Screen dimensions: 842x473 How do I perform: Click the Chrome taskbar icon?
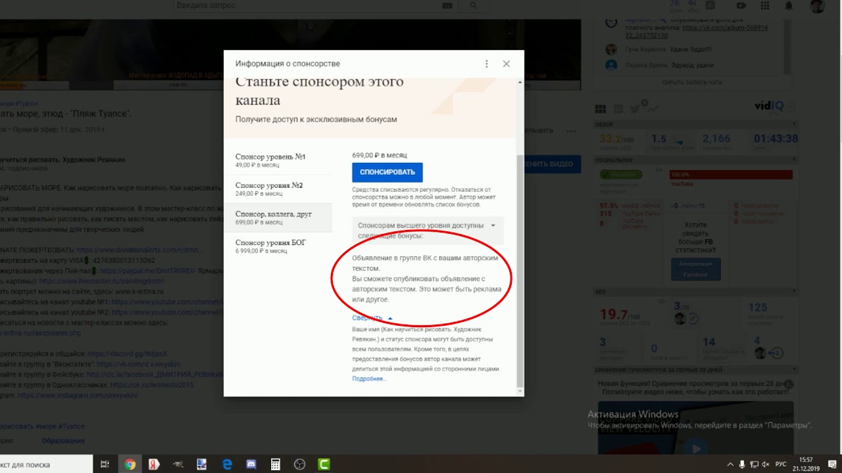[x=130, y=464]
